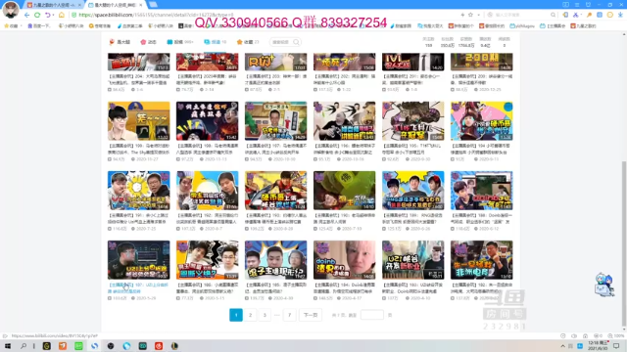
Task: Click the undo/restore page arrow icon
Action: pos(48,15)
